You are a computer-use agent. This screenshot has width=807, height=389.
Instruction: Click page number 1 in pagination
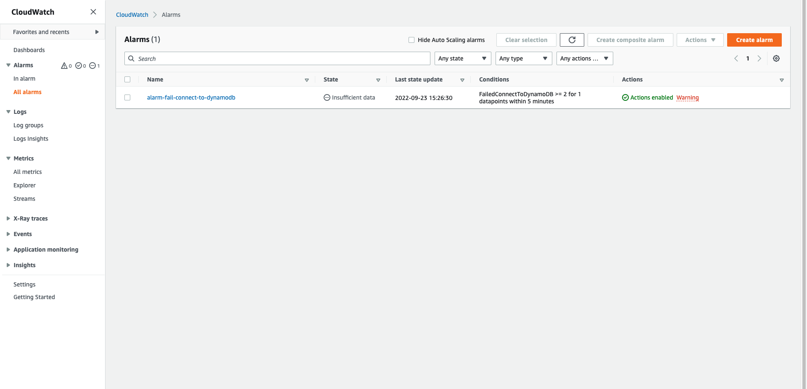(748, 58)
